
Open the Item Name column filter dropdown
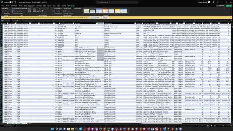click(96, 23)
